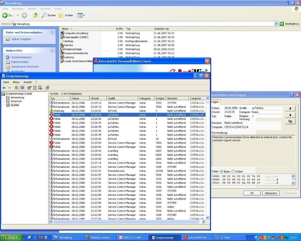Click the green back arrow in Verwaltung window

[x=5, y=15]
